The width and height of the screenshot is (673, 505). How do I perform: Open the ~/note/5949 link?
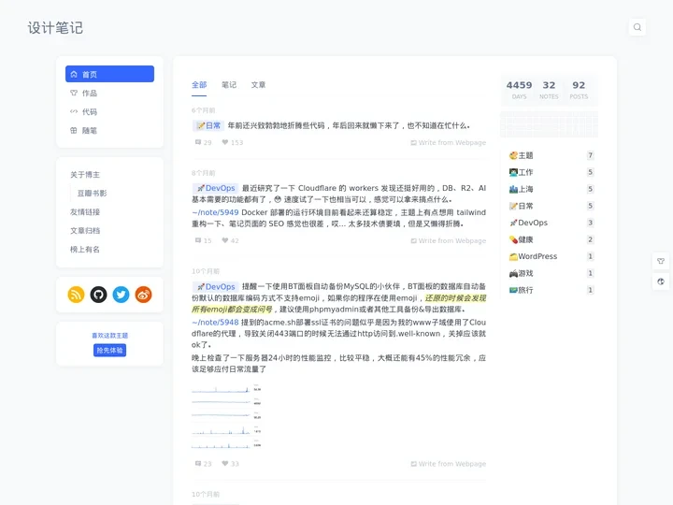pyautogui.click(x=215, y=212)
